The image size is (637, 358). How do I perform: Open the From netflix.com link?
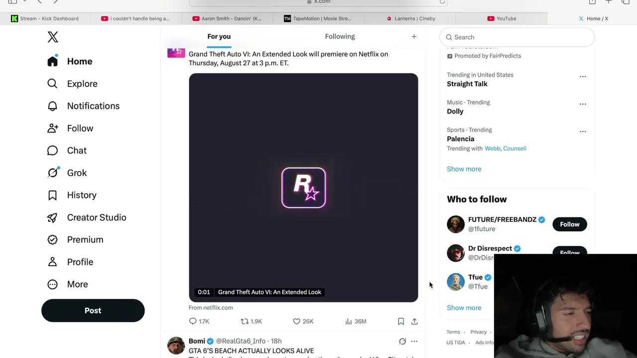pyautogui.click(x=211, y=308)
